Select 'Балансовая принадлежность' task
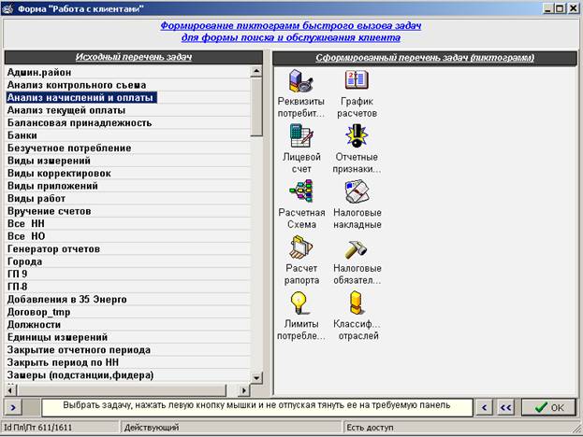583x437 pixels. [x=127, y=123]
